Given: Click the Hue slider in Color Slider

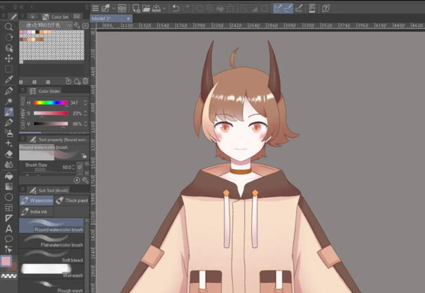Looking at the screenshot, I should 51,102.
